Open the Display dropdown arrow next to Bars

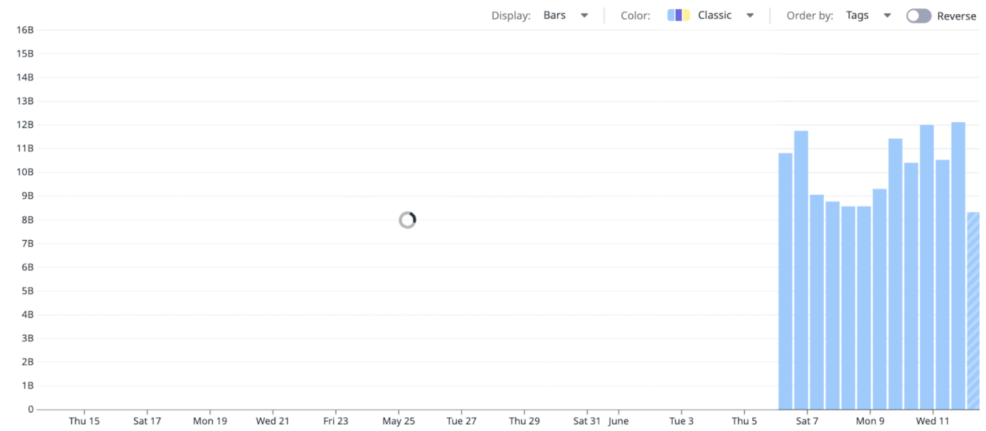pos(584,15)
